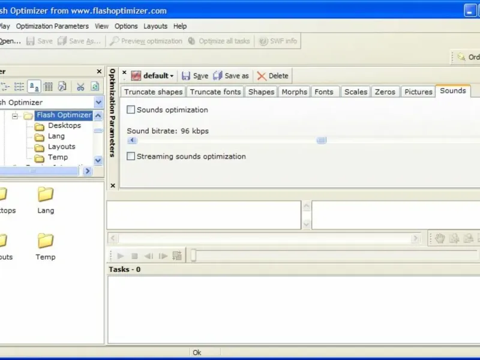This screenshot has height=360, width=480.
Task: Switch explorer to details table view
Action: click(48, 86)
